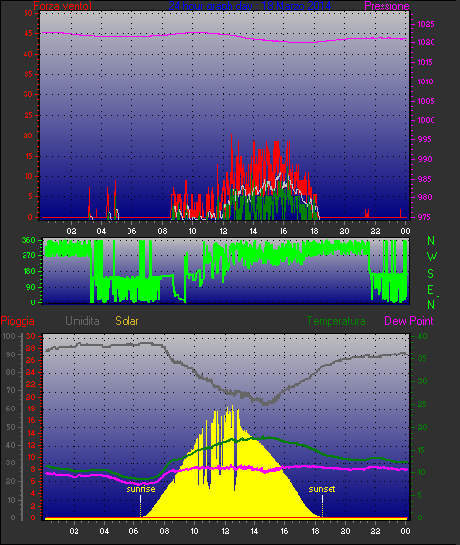Click the '50' wind speed axis value
Screen dimensions: 460x545
click(28, 13)
